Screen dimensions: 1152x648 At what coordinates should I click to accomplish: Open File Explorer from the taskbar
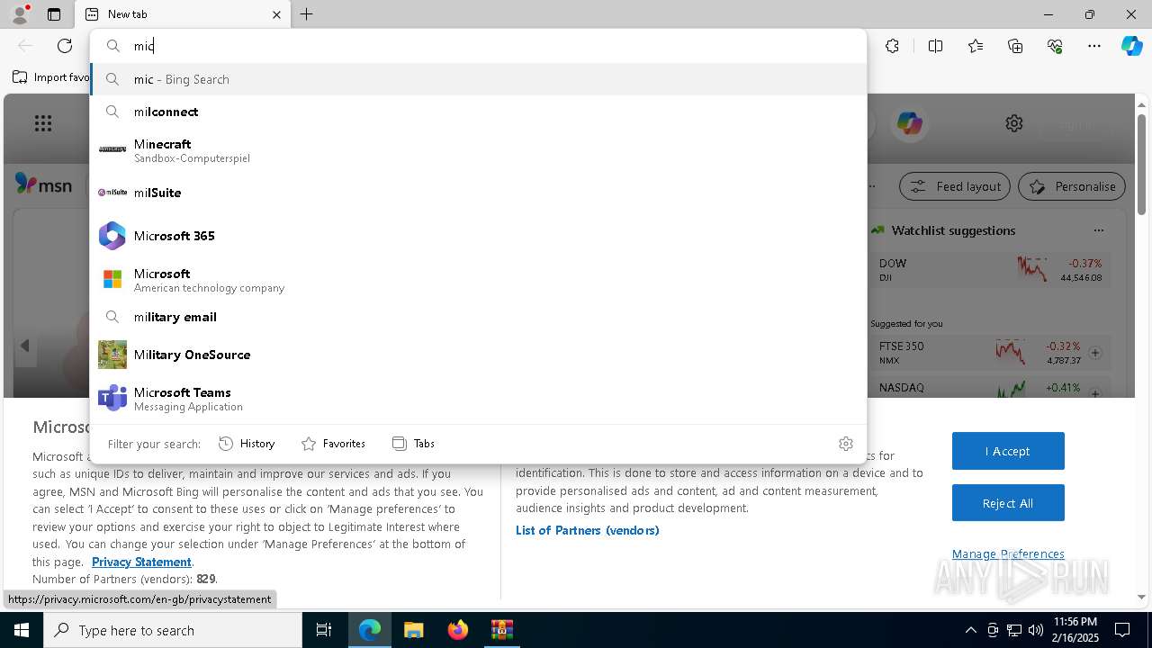click(x=413, y=630)
